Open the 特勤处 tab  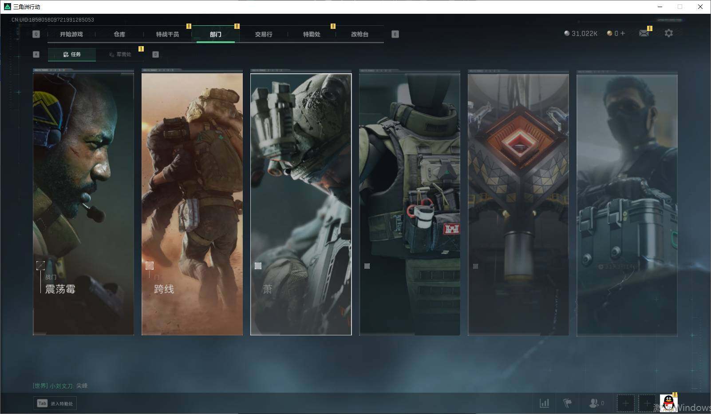(x=312, y=34)
